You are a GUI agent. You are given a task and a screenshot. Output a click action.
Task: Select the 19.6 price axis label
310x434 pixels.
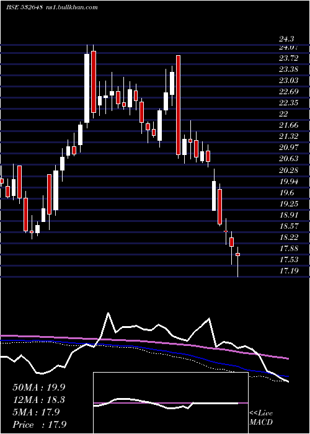coord(286,193)
